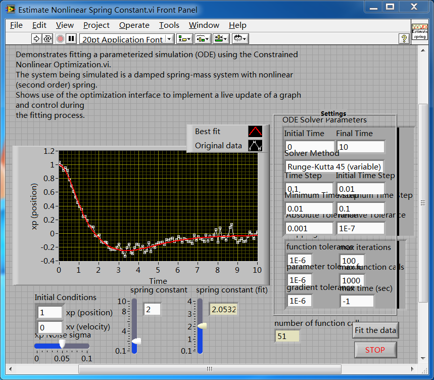
Task: Click the Fit the data button
Action: [x=375, y=330]
